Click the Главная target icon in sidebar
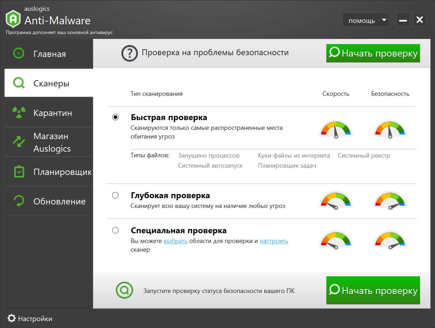435x328 pixels. coord(18,53)
